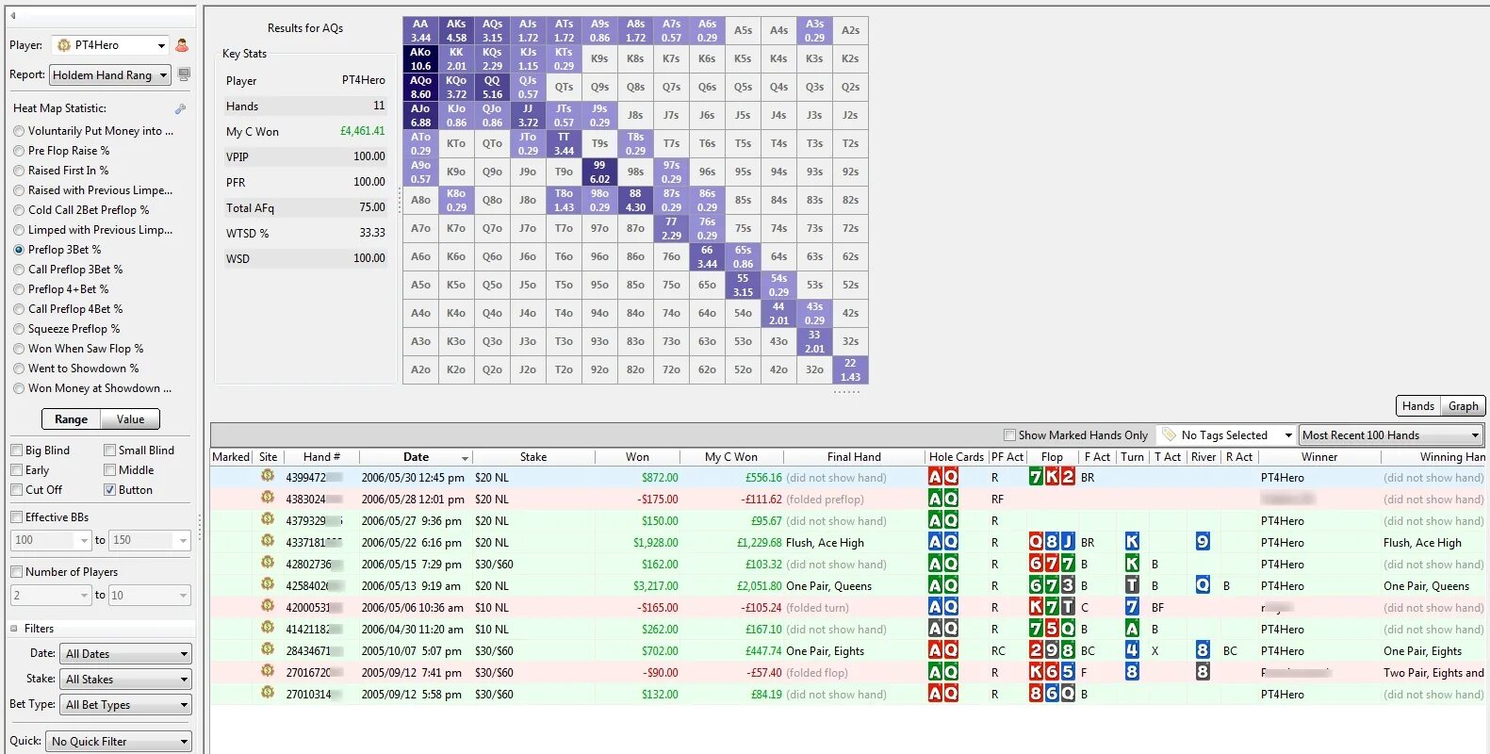Collapse the left panel using the arrow
The height and width of the screenshot is (754, 1490).
click(13, 16)
